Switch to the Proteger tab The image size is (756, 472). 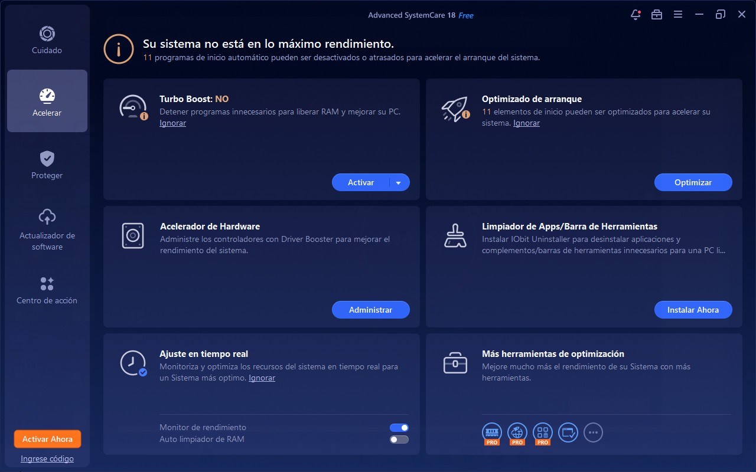(x=47, y=164)
